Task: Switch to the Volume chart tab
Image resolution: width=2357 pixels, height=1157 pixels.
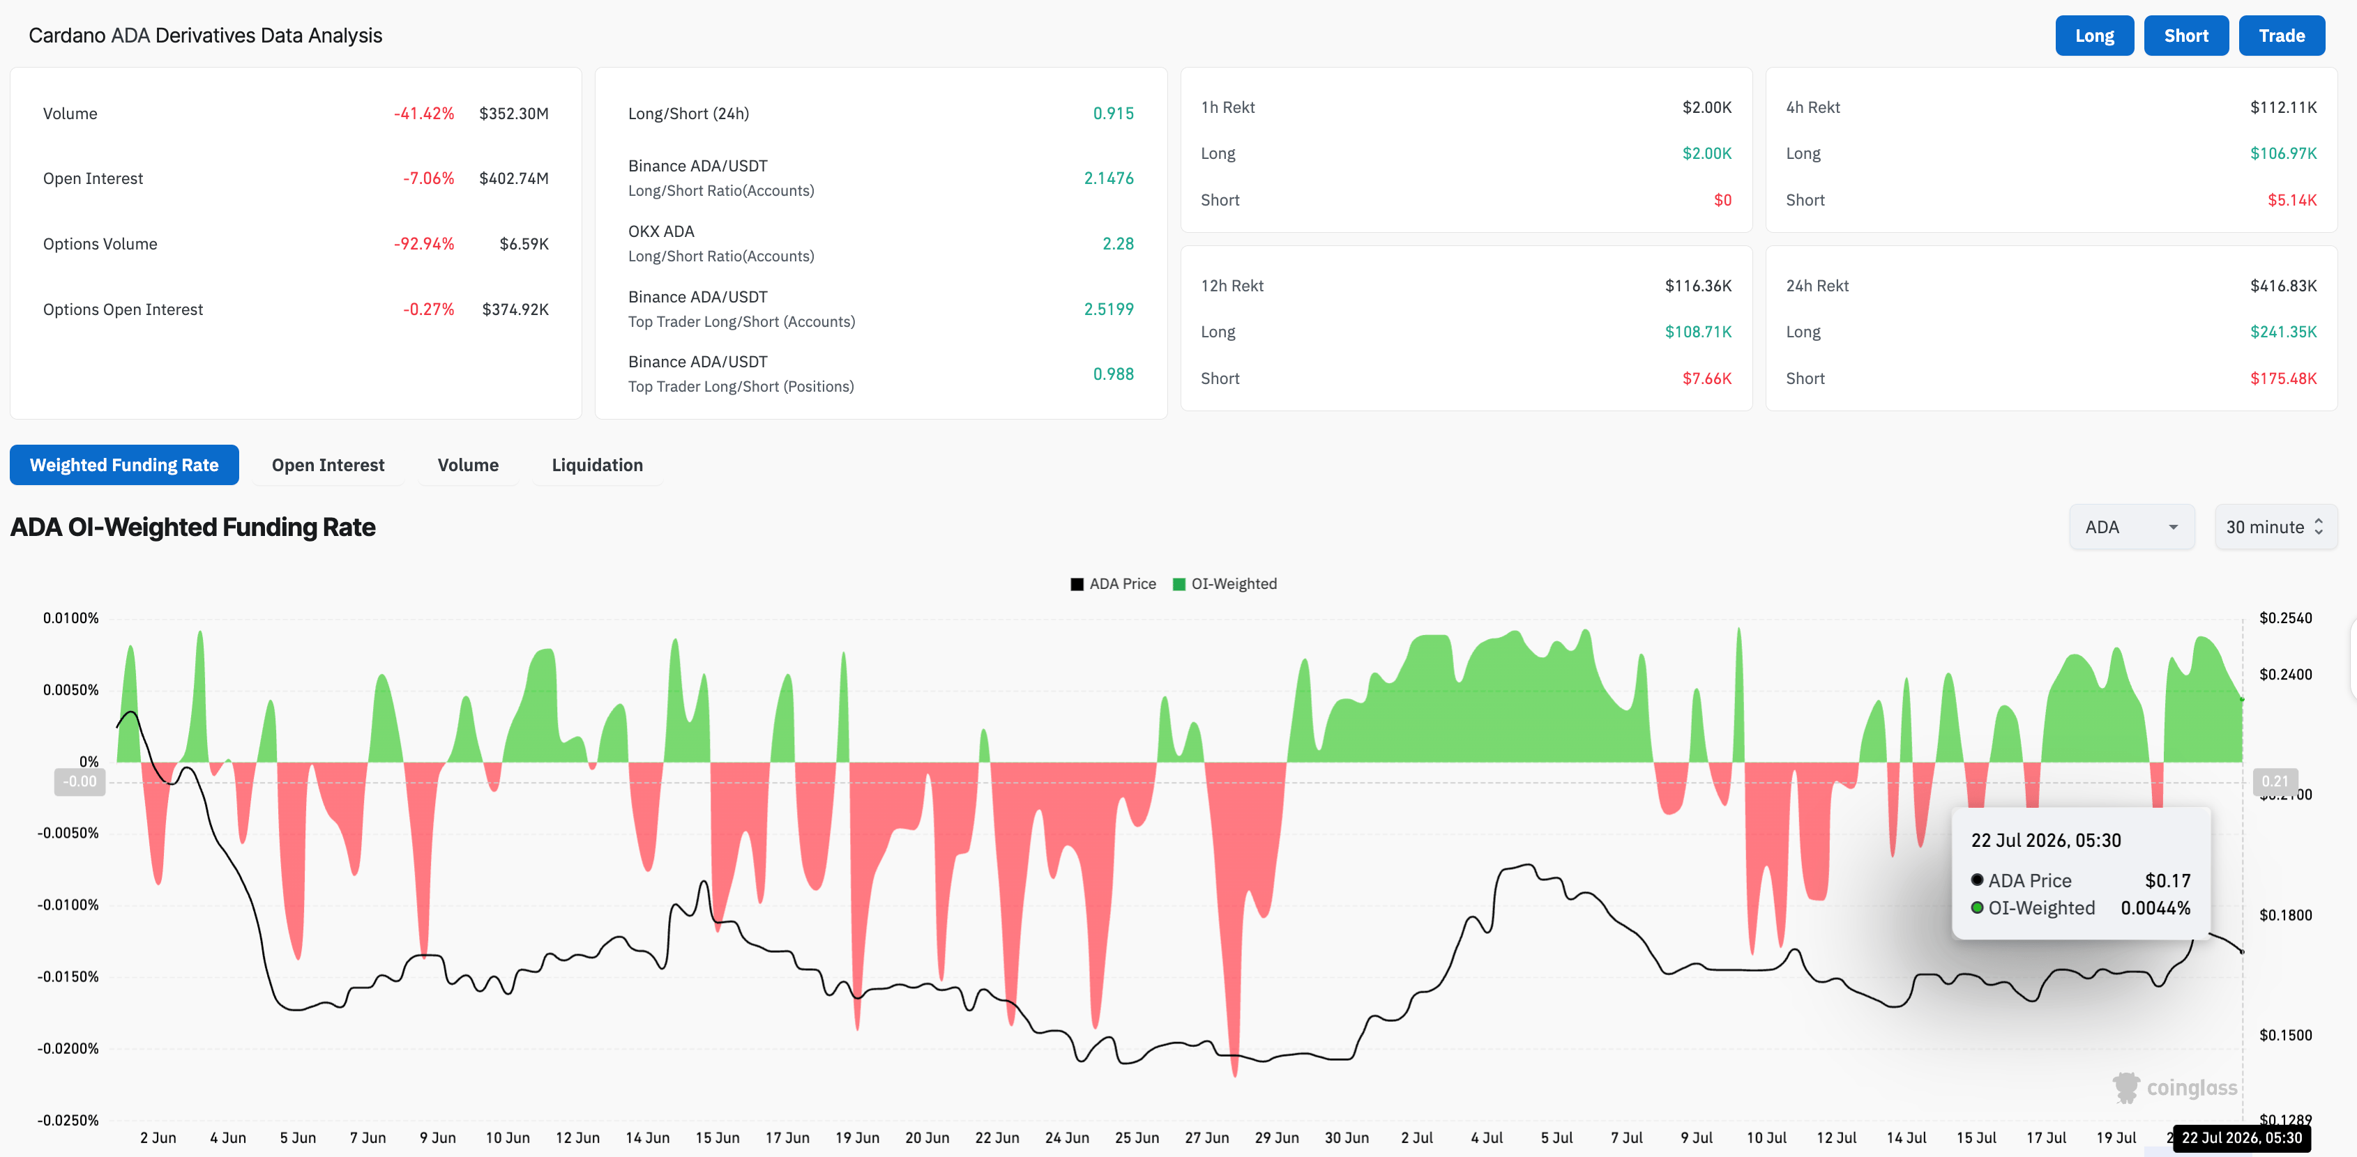Action: tap(467, 465)
